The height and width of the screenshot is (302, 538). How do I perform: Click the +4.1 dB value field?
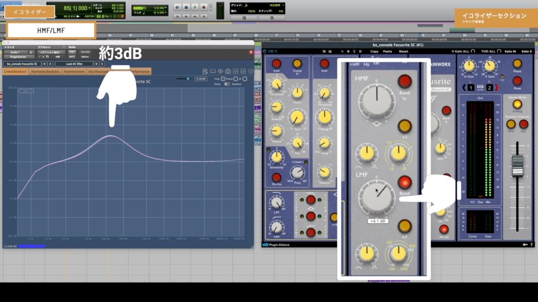point(378,221)
